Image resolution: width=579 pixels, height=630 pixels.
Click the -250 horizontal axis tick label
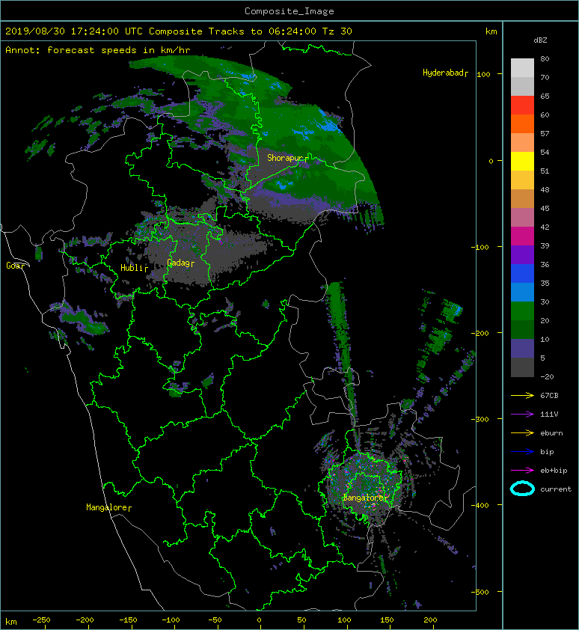[41, 620]
